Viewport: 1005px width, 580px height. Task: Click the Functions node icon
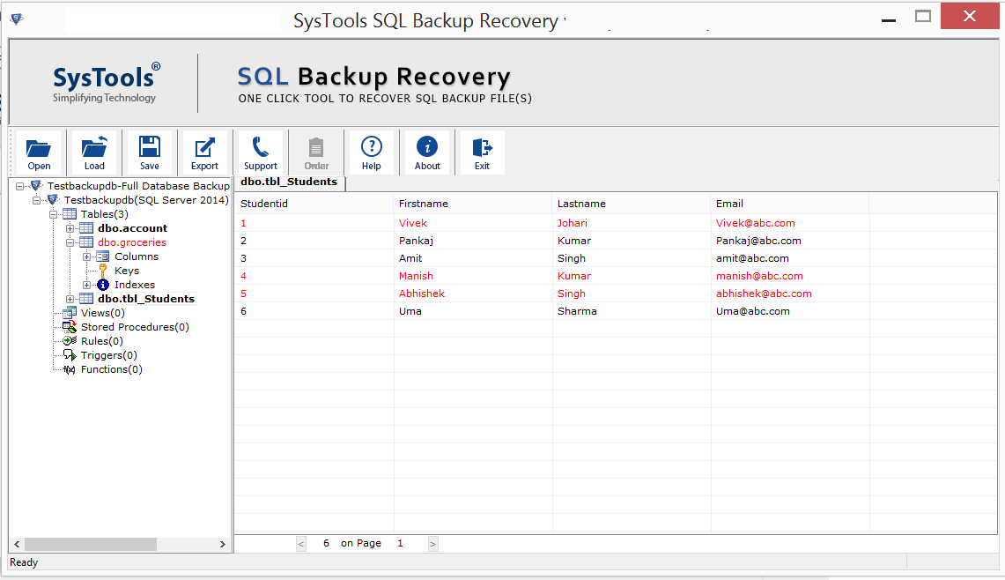pos(70,369)
